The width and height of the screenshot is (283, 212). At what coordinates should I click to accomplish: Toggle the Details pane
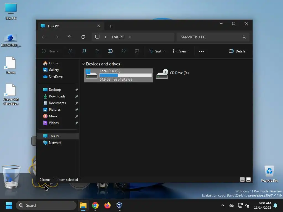coord(237,51)
